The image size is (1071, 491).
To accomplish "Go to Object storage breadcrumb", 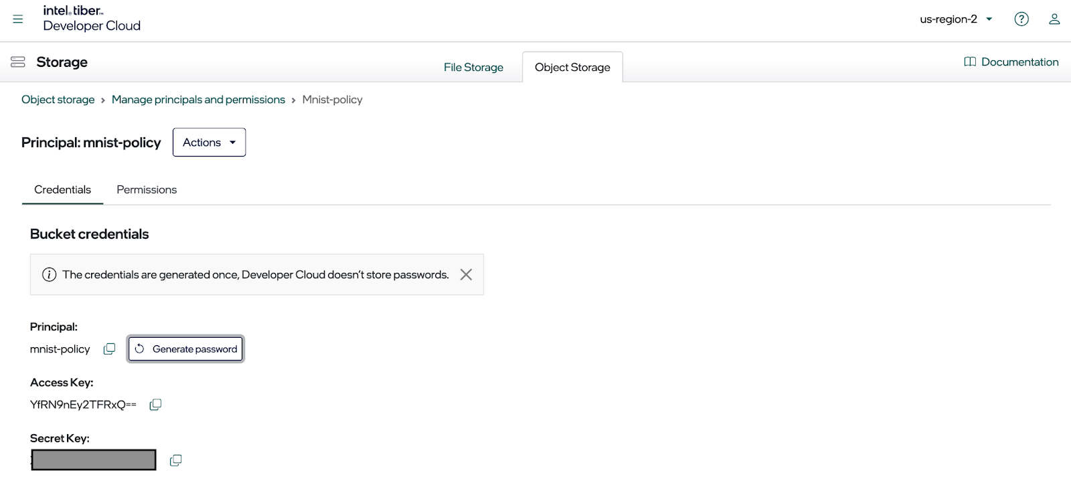I will 58,100.
